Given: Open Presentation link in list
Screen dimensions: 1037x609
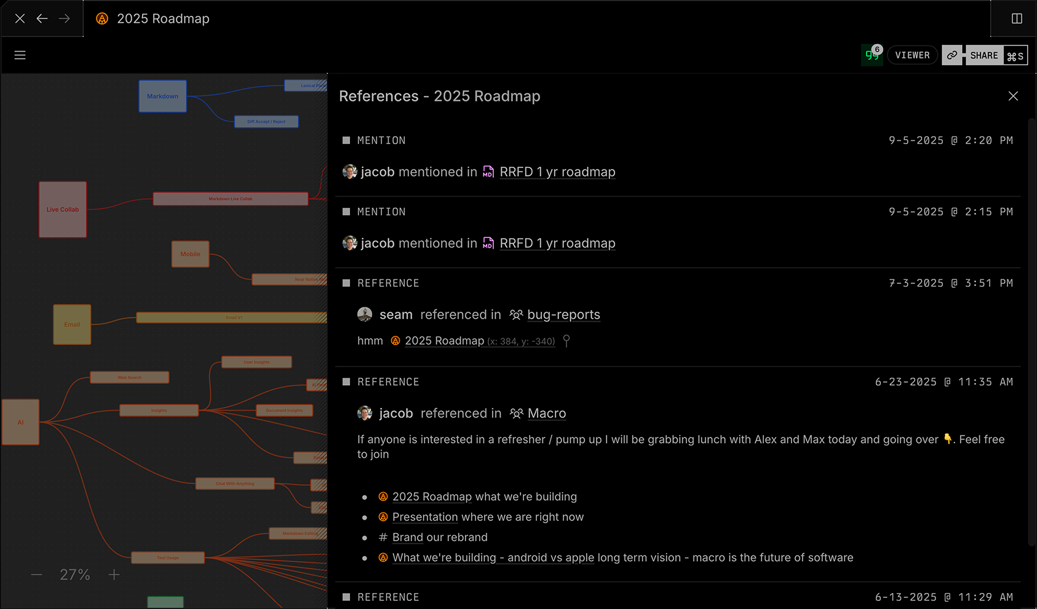Looking at the screenshot, I should (424, 517).
